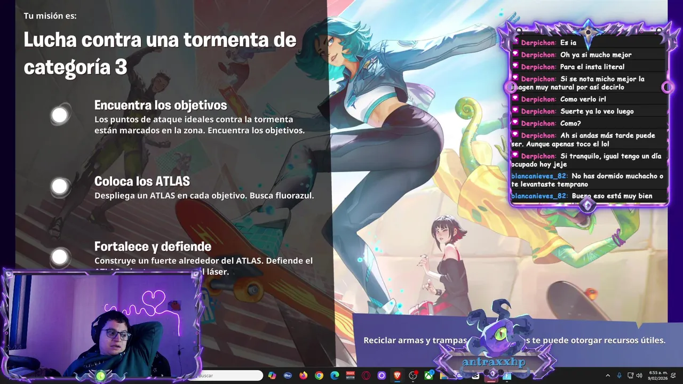Open the blue round taskbar app icon
This screenshot has height=384, width=683.
point(288,375)
